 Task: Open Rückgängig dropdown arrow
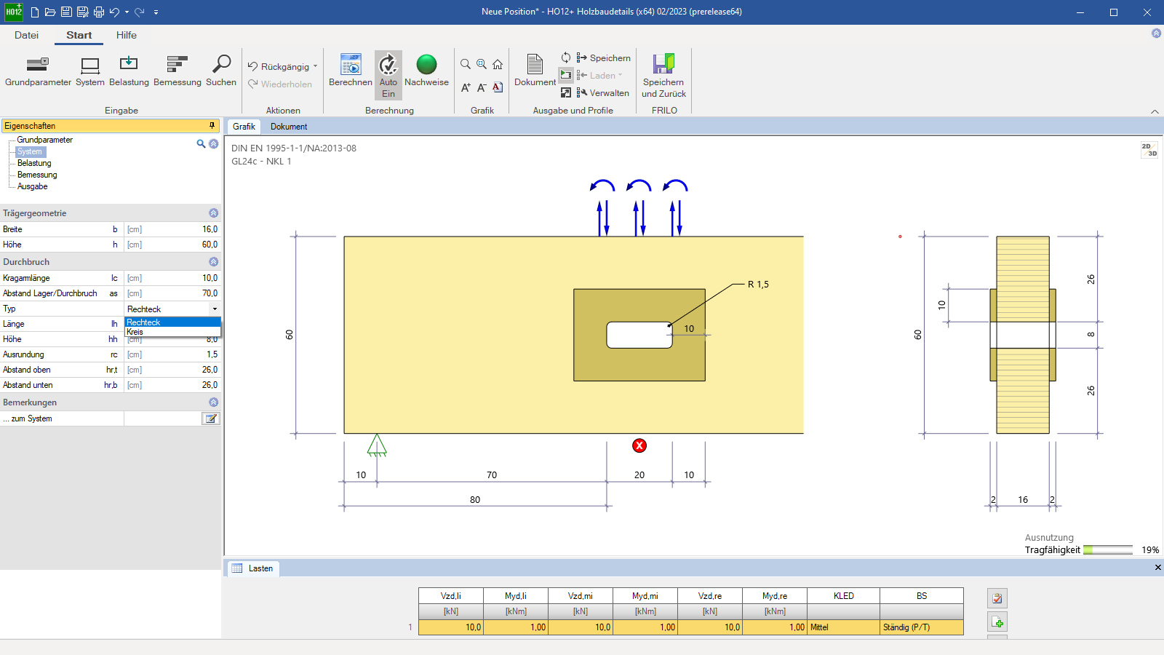point(316,66)
